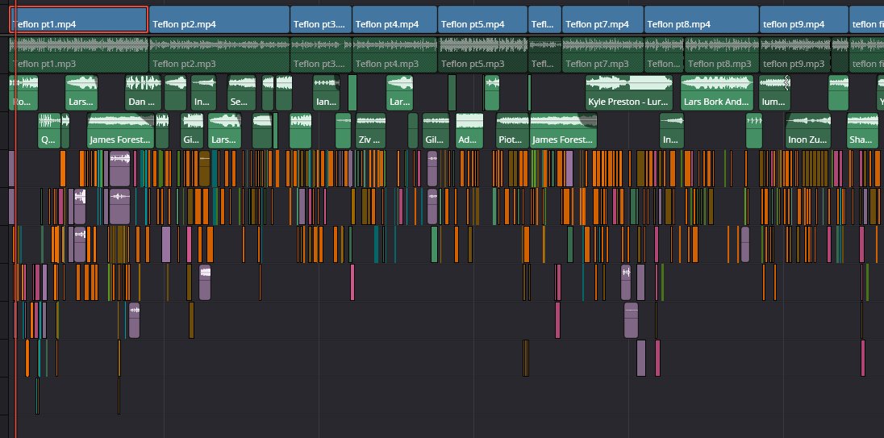Select the Teflon pt7.mp4 video clip
This screenshot has height=438, width=884.
point(603,19)
